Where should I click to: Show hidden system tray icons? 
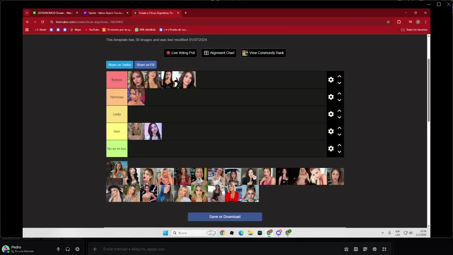383,233
